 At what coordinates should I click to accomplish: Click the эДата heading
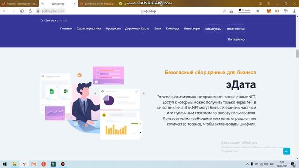pyautogui.click(x=241, y=84)
